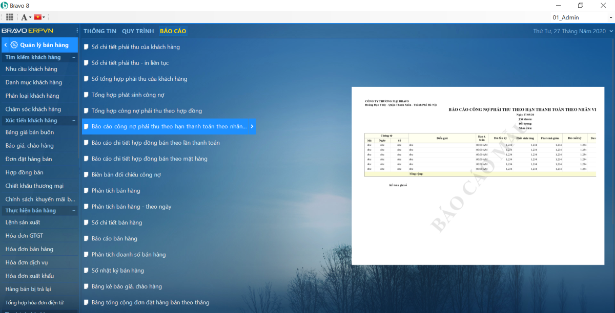Click document icon of Sổ chi tiết bán hàng

tap(86, 222)
